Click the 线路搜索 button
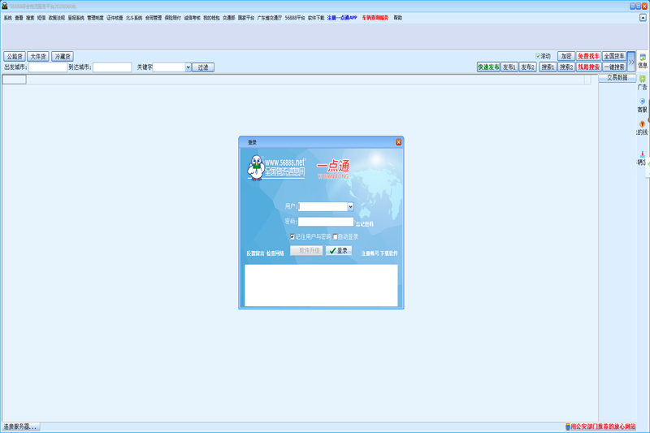 point(588,67)
